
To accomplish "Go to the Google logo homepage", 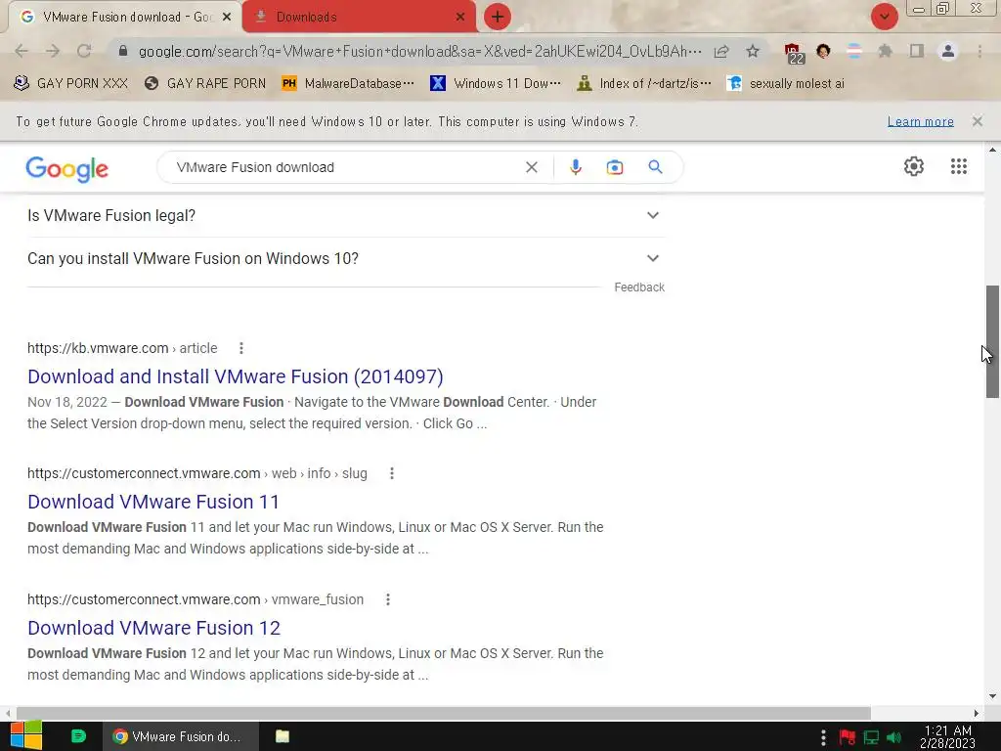I will pos(67,169).
